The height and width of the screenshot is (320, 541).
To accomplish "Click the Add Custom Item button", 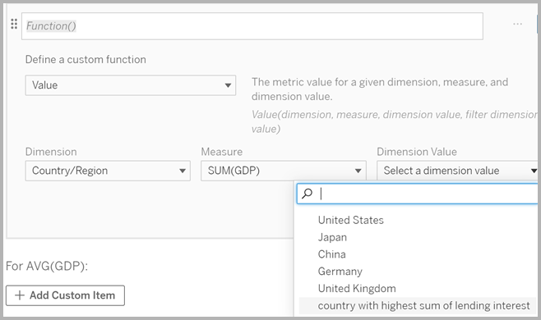I will click(65, 295).
